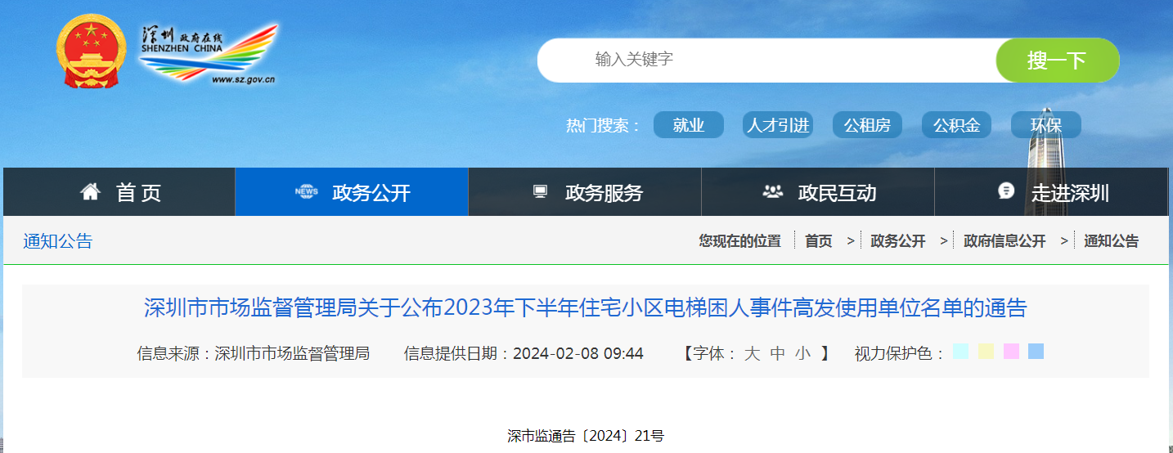This screenshot has height=453, width=1173.
Task: Select hot search tag 就业
Action: coord(688,125)
